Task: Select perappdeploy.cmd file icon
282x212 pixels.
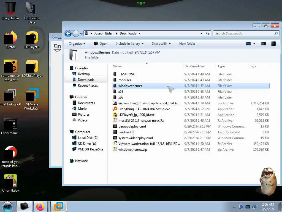Action: point(115,126)
